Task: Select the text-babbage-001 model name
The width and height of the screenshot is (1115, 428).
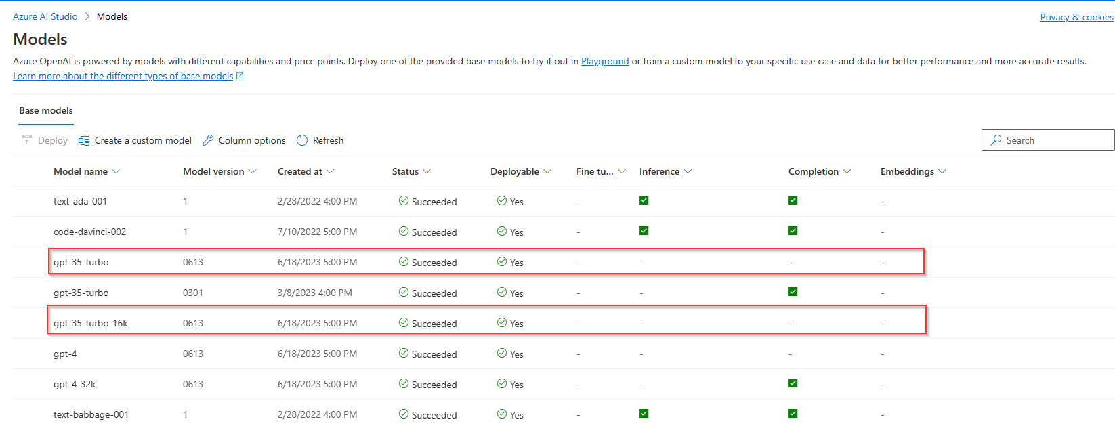Action: tap(91, 414)
